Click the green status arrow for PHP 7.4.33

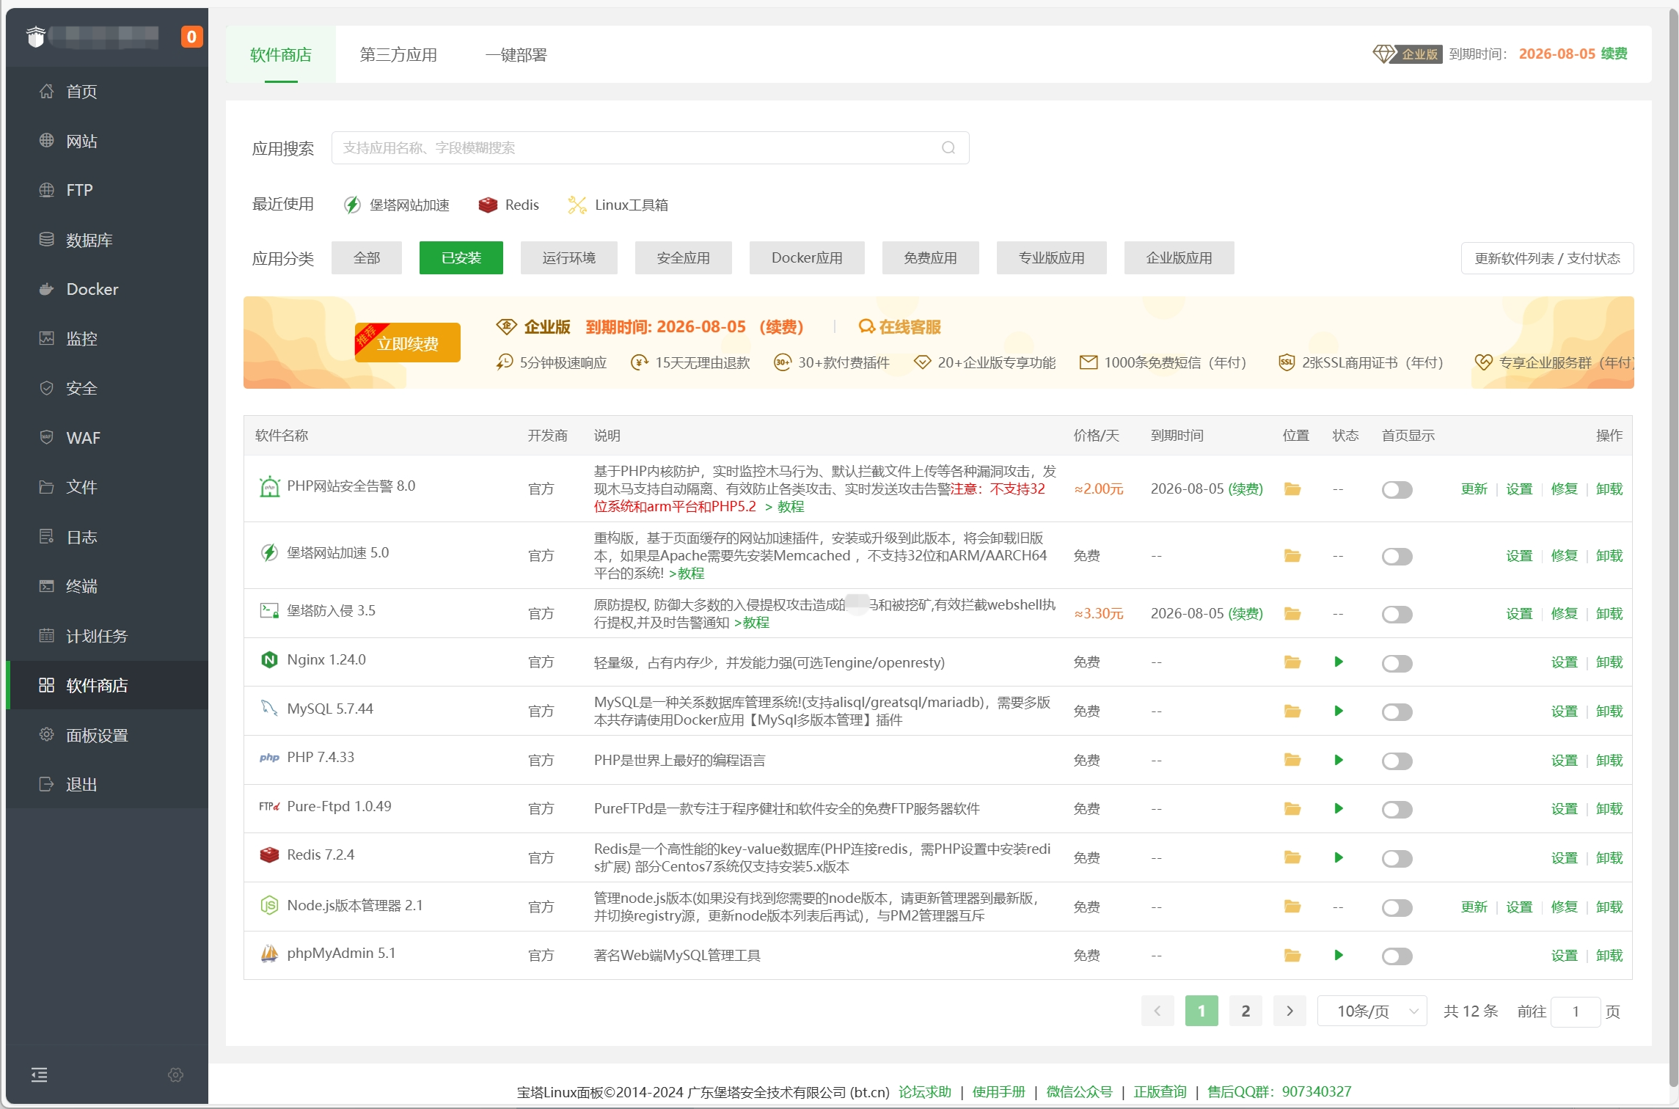pyautogui.click(x=1339, y=760)
